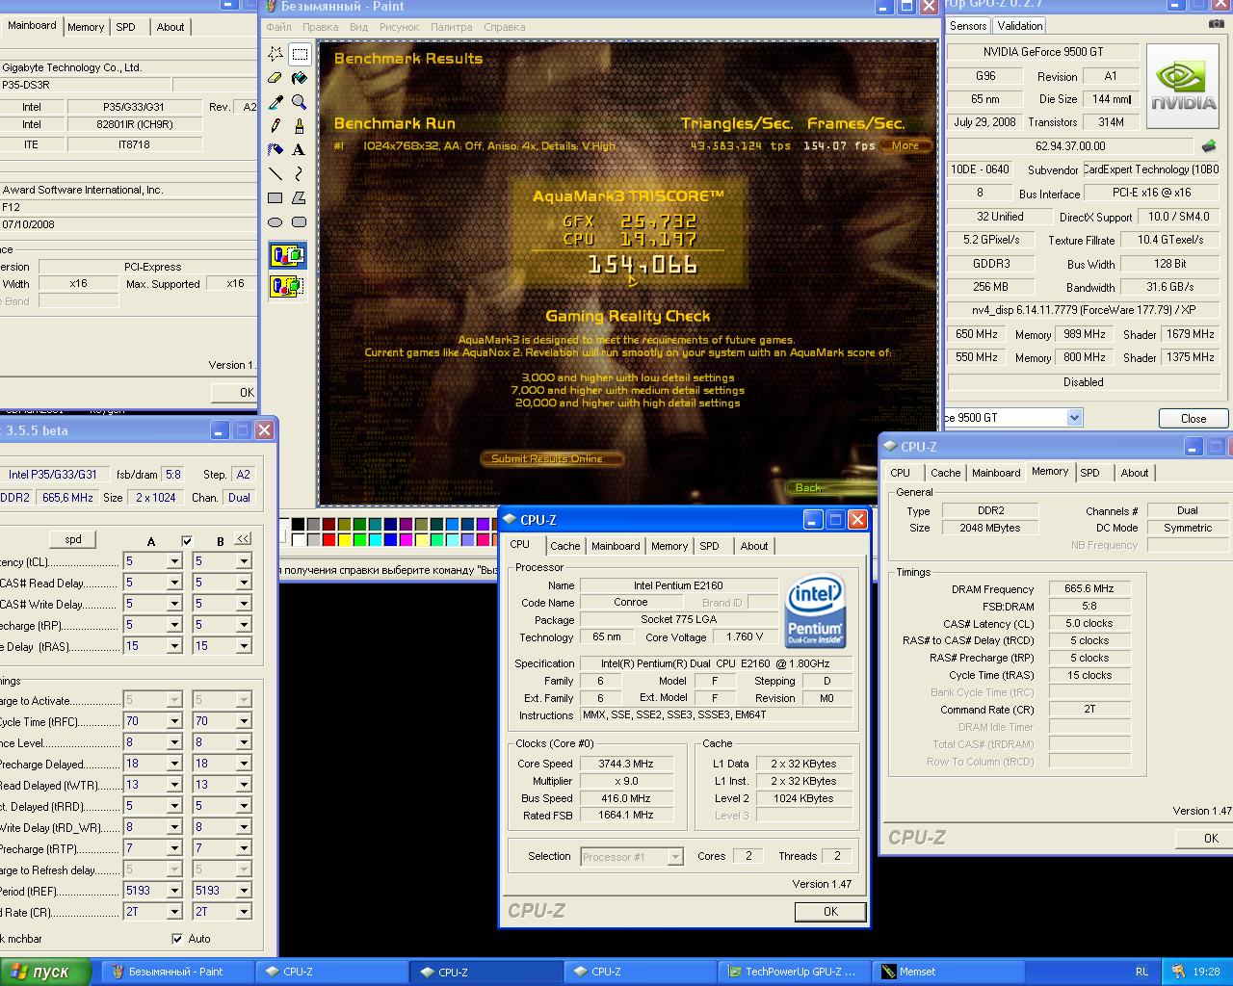Open the Справка help menu in Paint
The height and width of the screenshot is (986, 1233).
(504, 27)
